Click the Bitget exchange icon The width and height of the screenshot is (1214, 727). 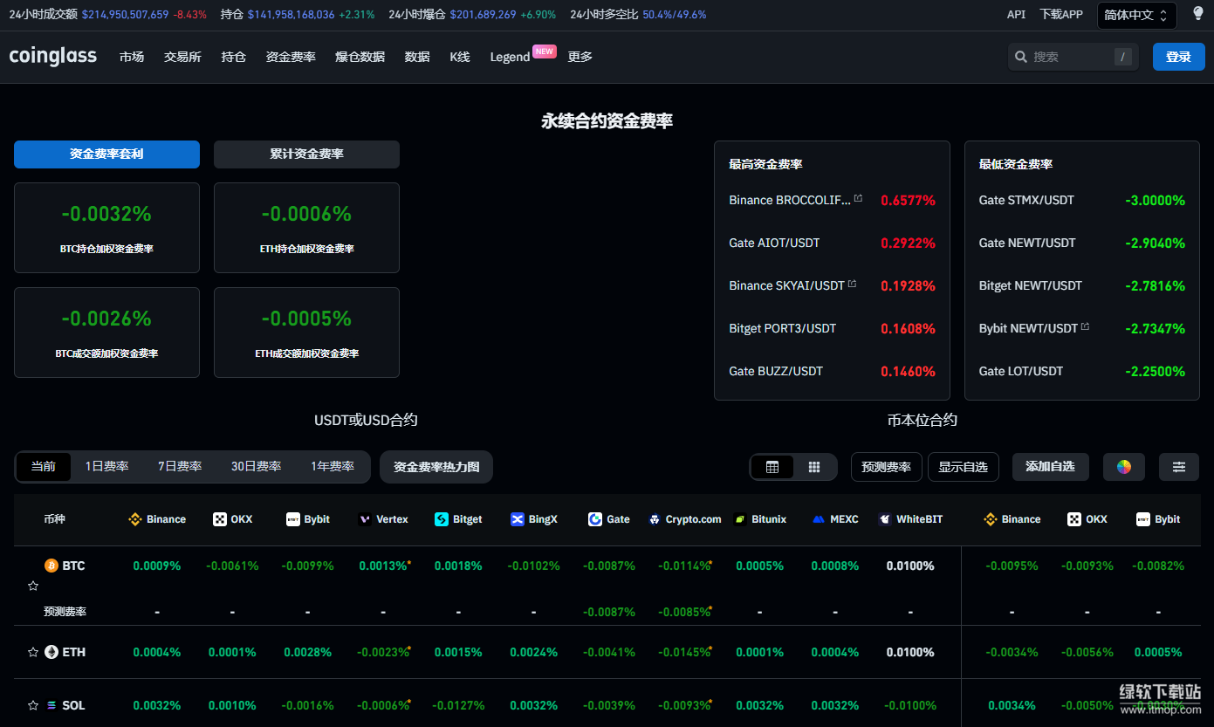pos(442,519)
